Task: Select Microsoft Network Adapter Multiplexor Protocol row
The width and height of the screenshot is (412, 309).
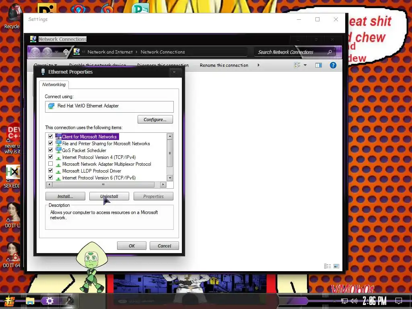Action: (107, 164)
